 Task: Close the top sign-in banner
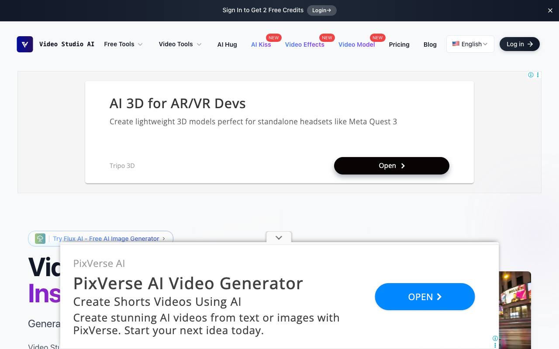coord(550,10)
